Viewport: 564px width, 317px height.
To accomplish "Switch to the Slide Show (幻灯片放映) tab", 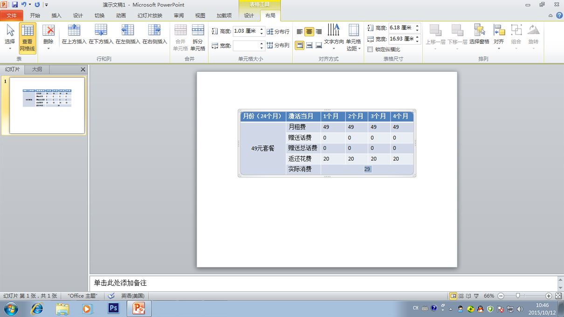I will 150,15.
